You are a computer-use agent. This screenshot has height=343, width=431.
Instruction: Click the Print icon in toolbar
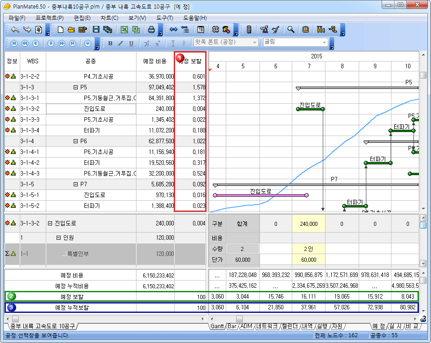tap(152, 30)
